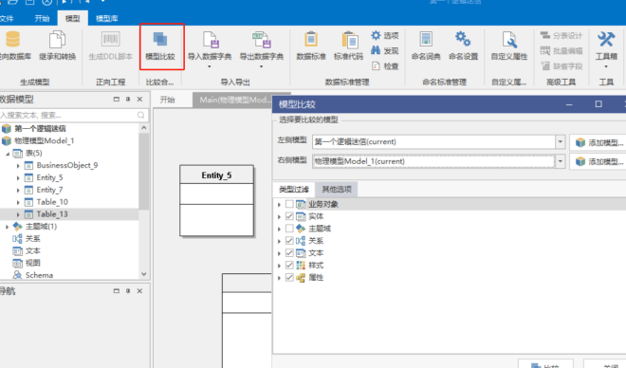Uncheck the 样式 filter checkbox
Image resolution: width=626 pixels, height=368 pixels.
[289, 265]
